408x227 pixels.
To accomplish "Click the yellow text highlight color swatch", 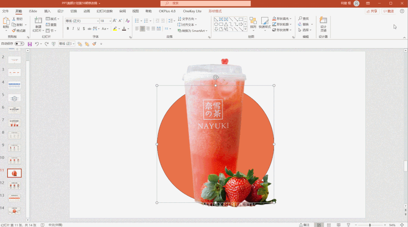I will click(x=115, y=29).
